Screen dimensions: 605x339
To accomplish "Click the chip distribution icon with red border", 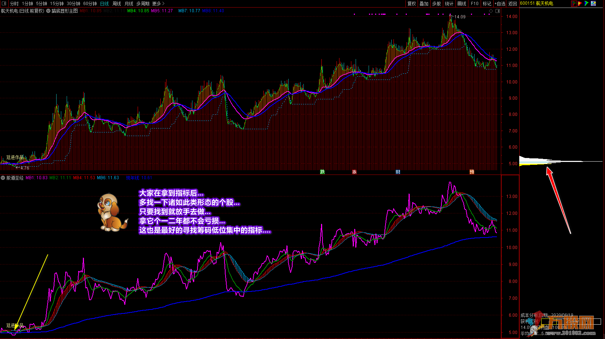I will [574, 4].
